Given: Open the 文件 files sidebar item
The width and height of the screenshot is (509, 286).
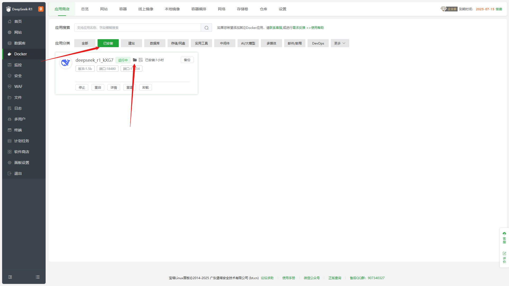Looking at the screenshot, I should [24, 97].
